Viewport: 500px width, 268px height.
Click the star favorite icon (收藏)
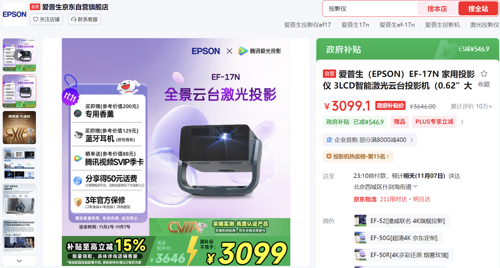(x=484, y=74)
